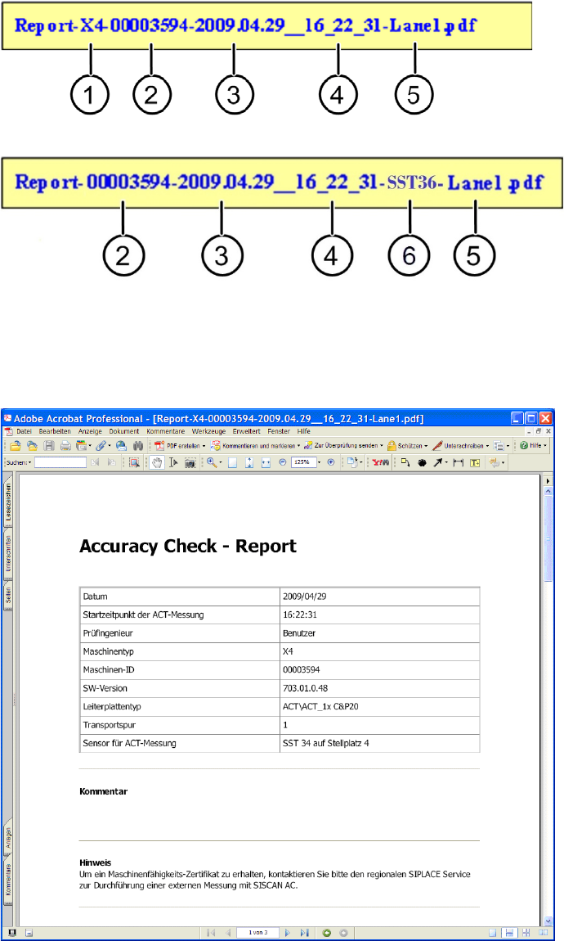Open the Lesezeichen side tab

click(x=8, y=503)
